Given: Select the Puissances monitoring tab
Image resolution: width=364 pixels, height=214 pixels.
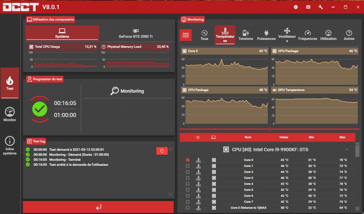Looking at the screenshot, I should coord(266,35).
